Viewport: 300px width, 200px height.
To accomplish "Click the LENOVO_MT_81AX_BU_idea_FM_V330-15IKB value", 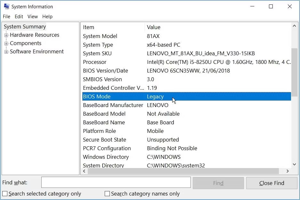I will [x=201, y=53].
